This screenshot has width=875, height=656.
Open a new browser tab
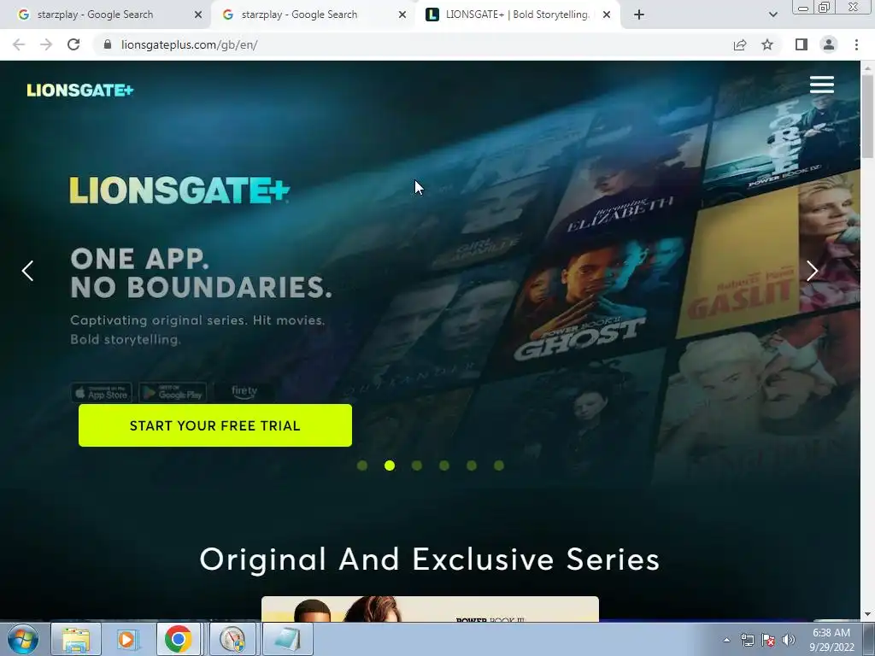coord(639,15)
